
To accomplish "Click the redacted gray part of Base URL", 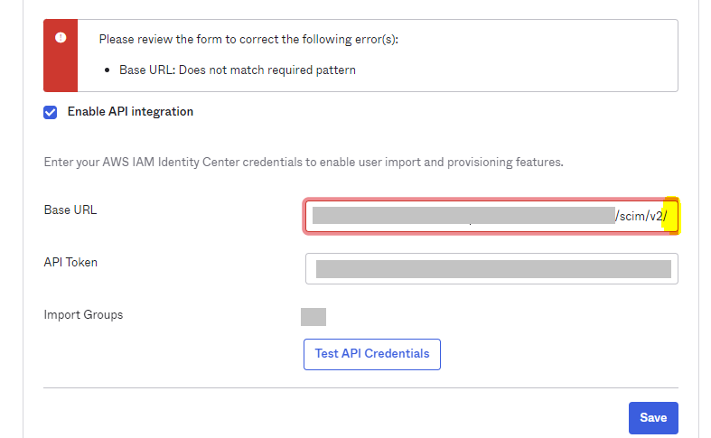I will [x=463, y=215].
